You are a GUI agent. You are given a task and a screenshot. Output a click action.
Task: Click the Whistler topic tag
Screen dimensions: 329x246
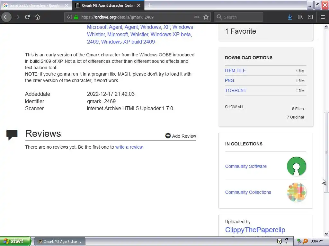click(139, 34)
